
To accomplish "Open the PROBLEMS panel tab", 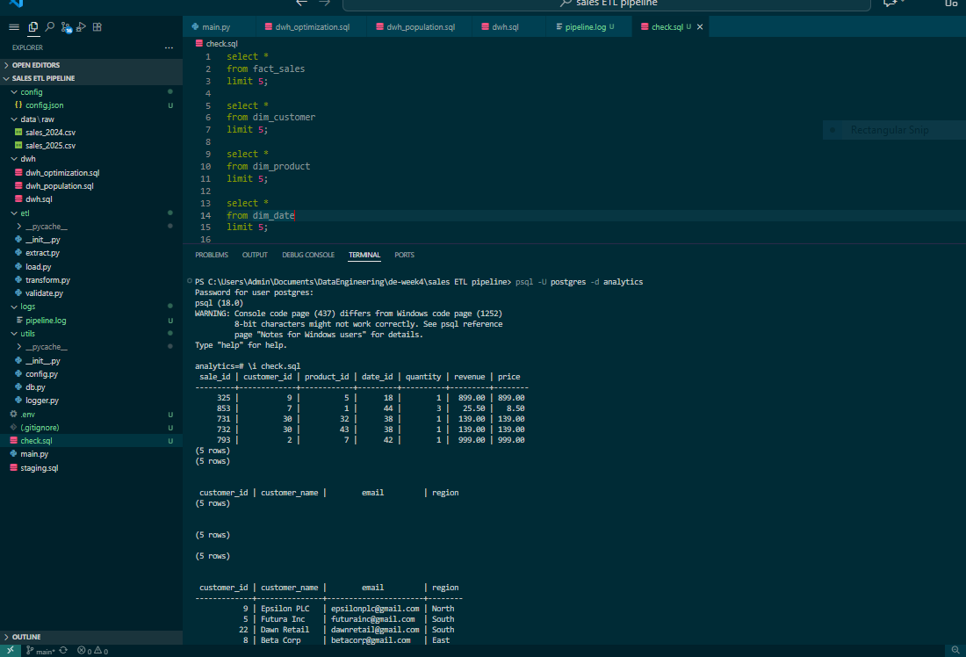I will [212, 255].
